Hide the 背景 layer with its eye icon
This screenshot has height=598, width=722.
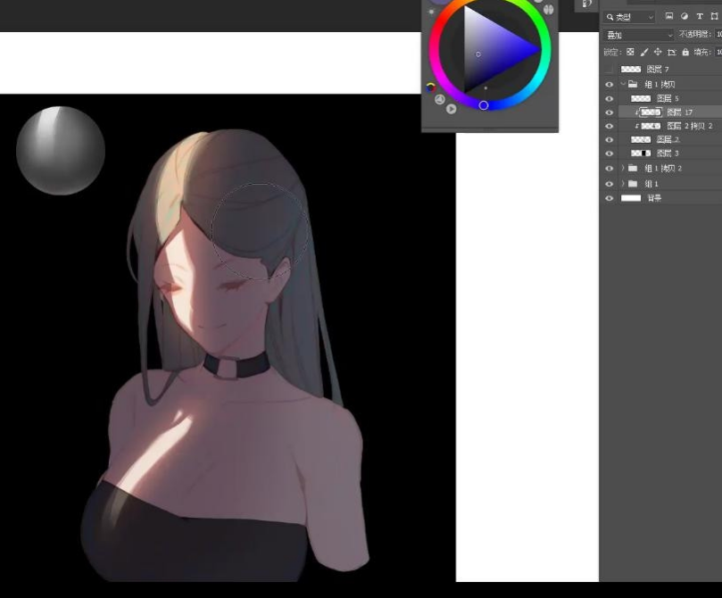pyautogui.click(x=610, y=198)
